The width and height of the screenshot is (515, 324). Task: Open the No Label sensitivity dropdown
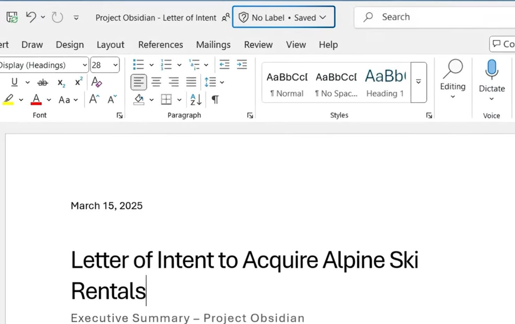click(284, 17)
